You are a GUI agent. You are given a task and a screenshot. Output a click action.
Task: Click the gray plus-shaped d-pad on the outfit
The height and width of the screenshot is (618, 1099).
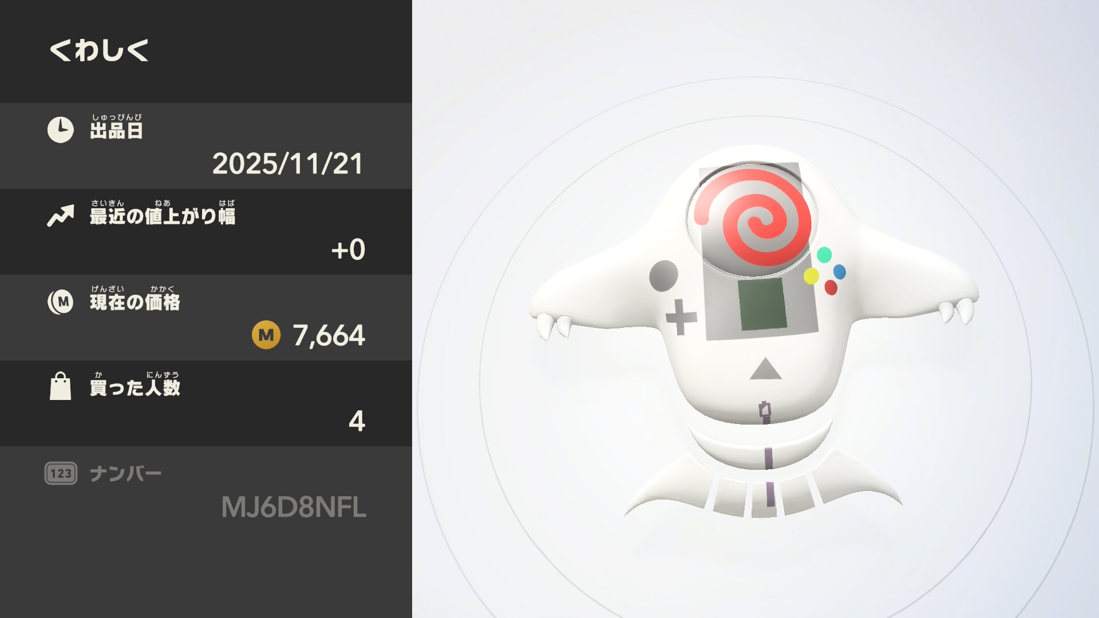click(681, 316)
